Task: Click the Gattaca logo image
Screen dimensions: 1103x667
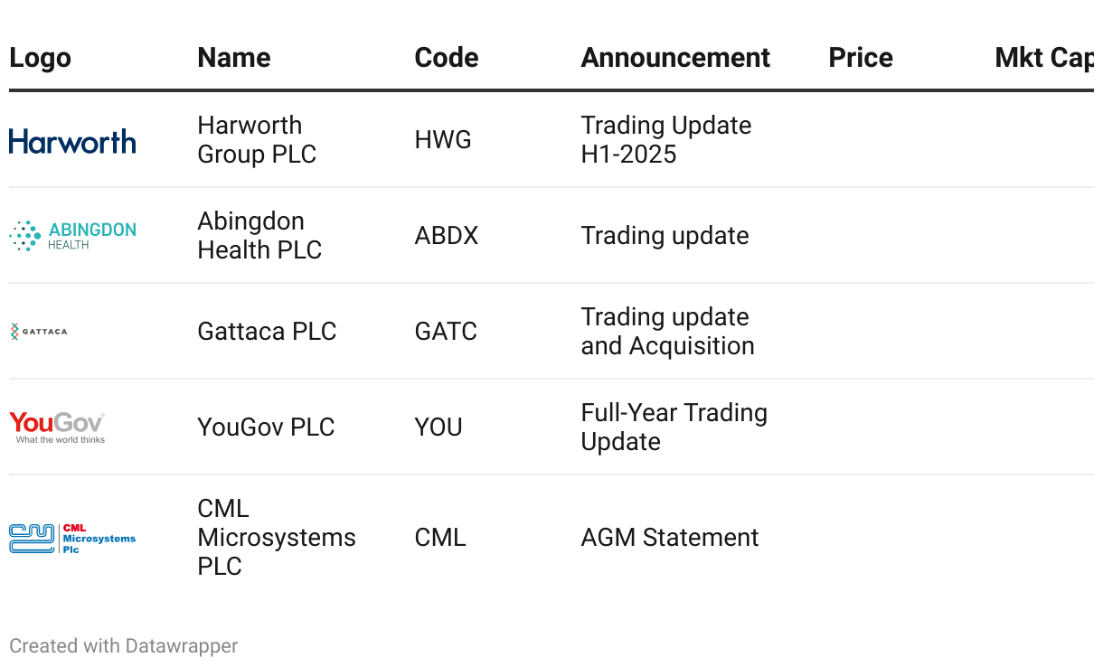Action: click(x=39, y=332)
